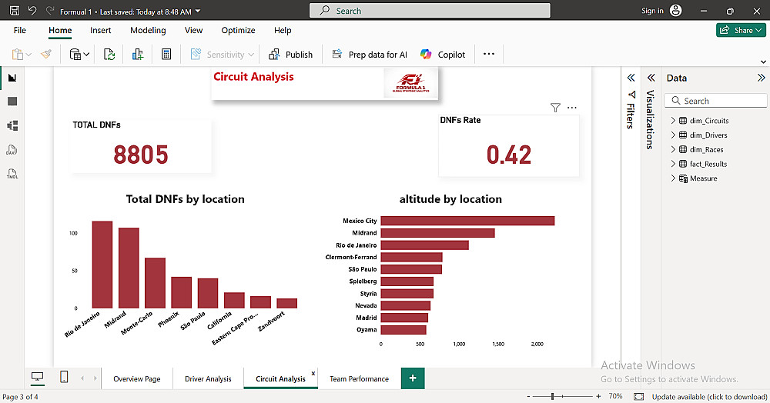Click the Fit to page icon
This screenshot has width=770, height=403.
[x=638, y=396]
